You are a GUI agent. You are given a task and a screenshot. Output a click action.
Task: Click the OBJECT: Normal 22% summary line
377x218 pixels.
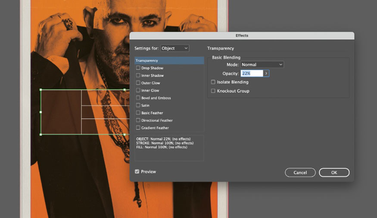pos(163,139)
